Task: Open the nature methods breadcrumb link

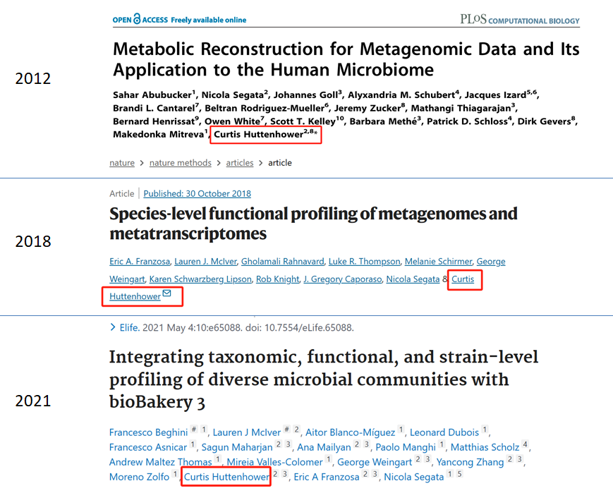Action: tap(180, 163)
